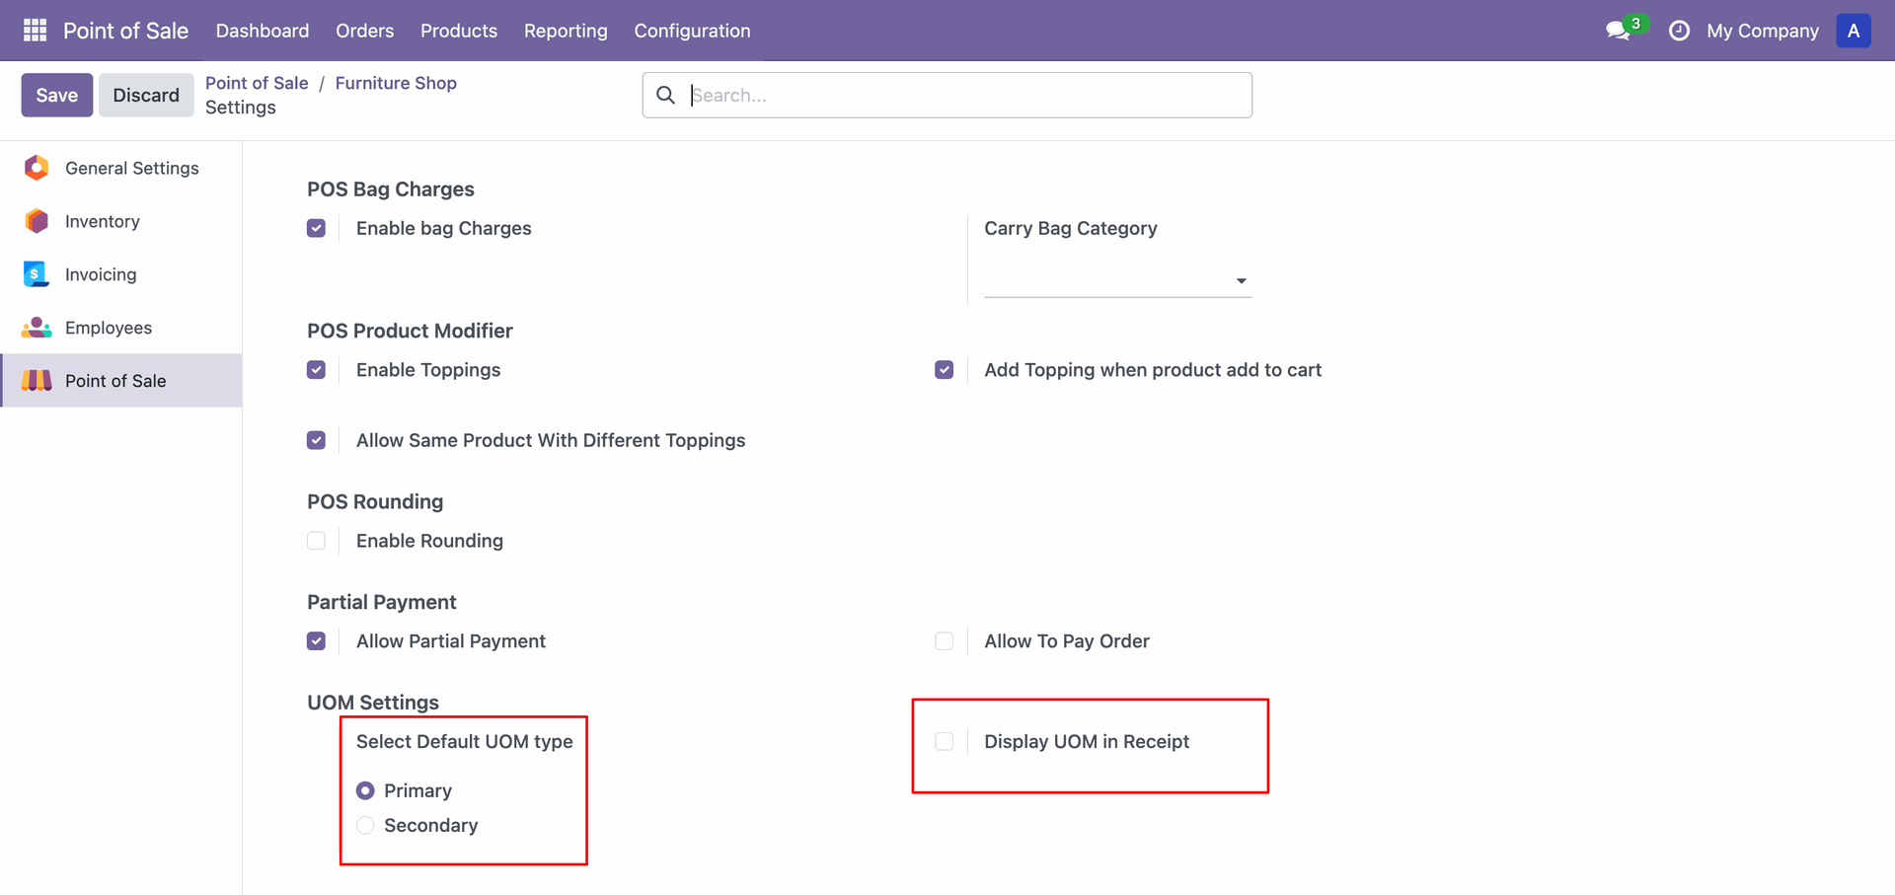Viewport: 1895px width, 895px height.
Task: Open the Reporting menu
Action: (566, 31)
